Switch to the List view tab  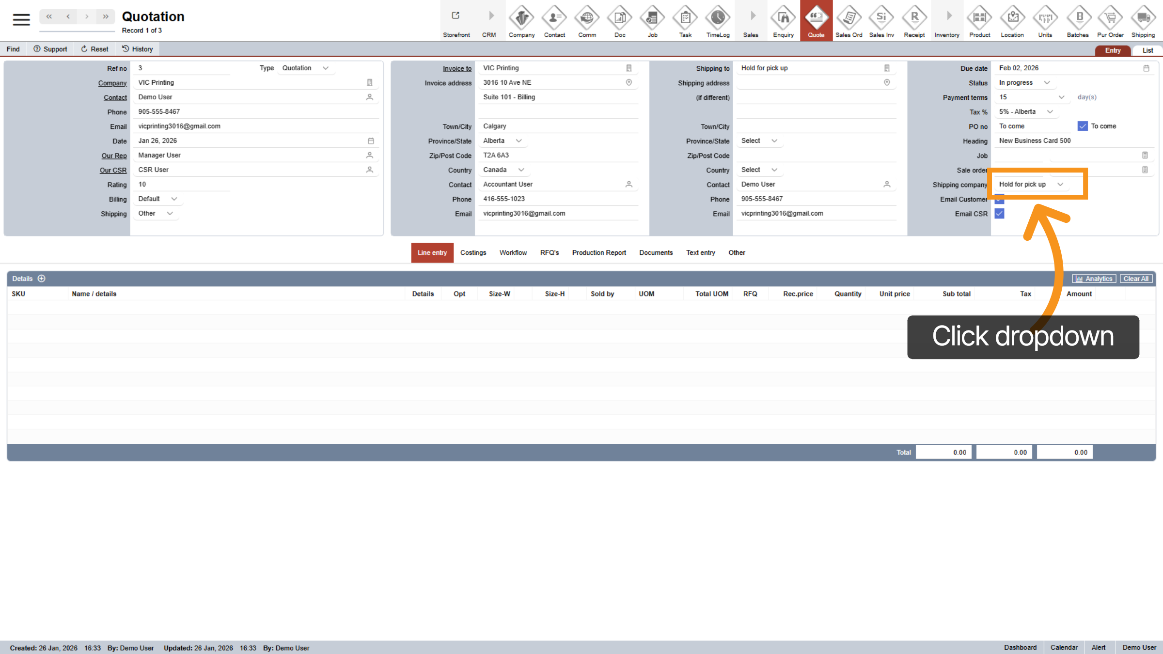point(1147,50)
